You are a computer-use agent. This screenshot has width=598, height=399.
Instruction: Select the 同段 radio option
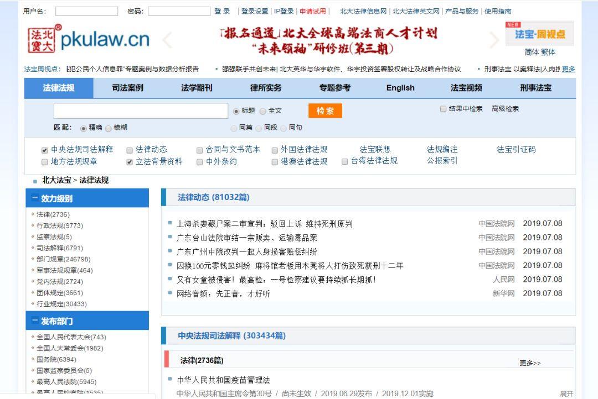pyautogui.click(x=259, y=128)
